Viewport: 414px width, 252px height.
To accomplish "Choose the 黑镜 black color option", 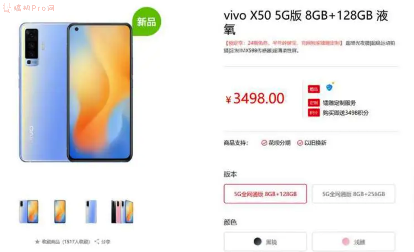I will 265,242.
